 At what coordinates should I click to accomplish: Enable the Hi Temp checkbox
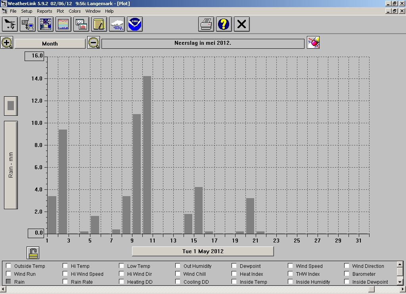point(65,266)
